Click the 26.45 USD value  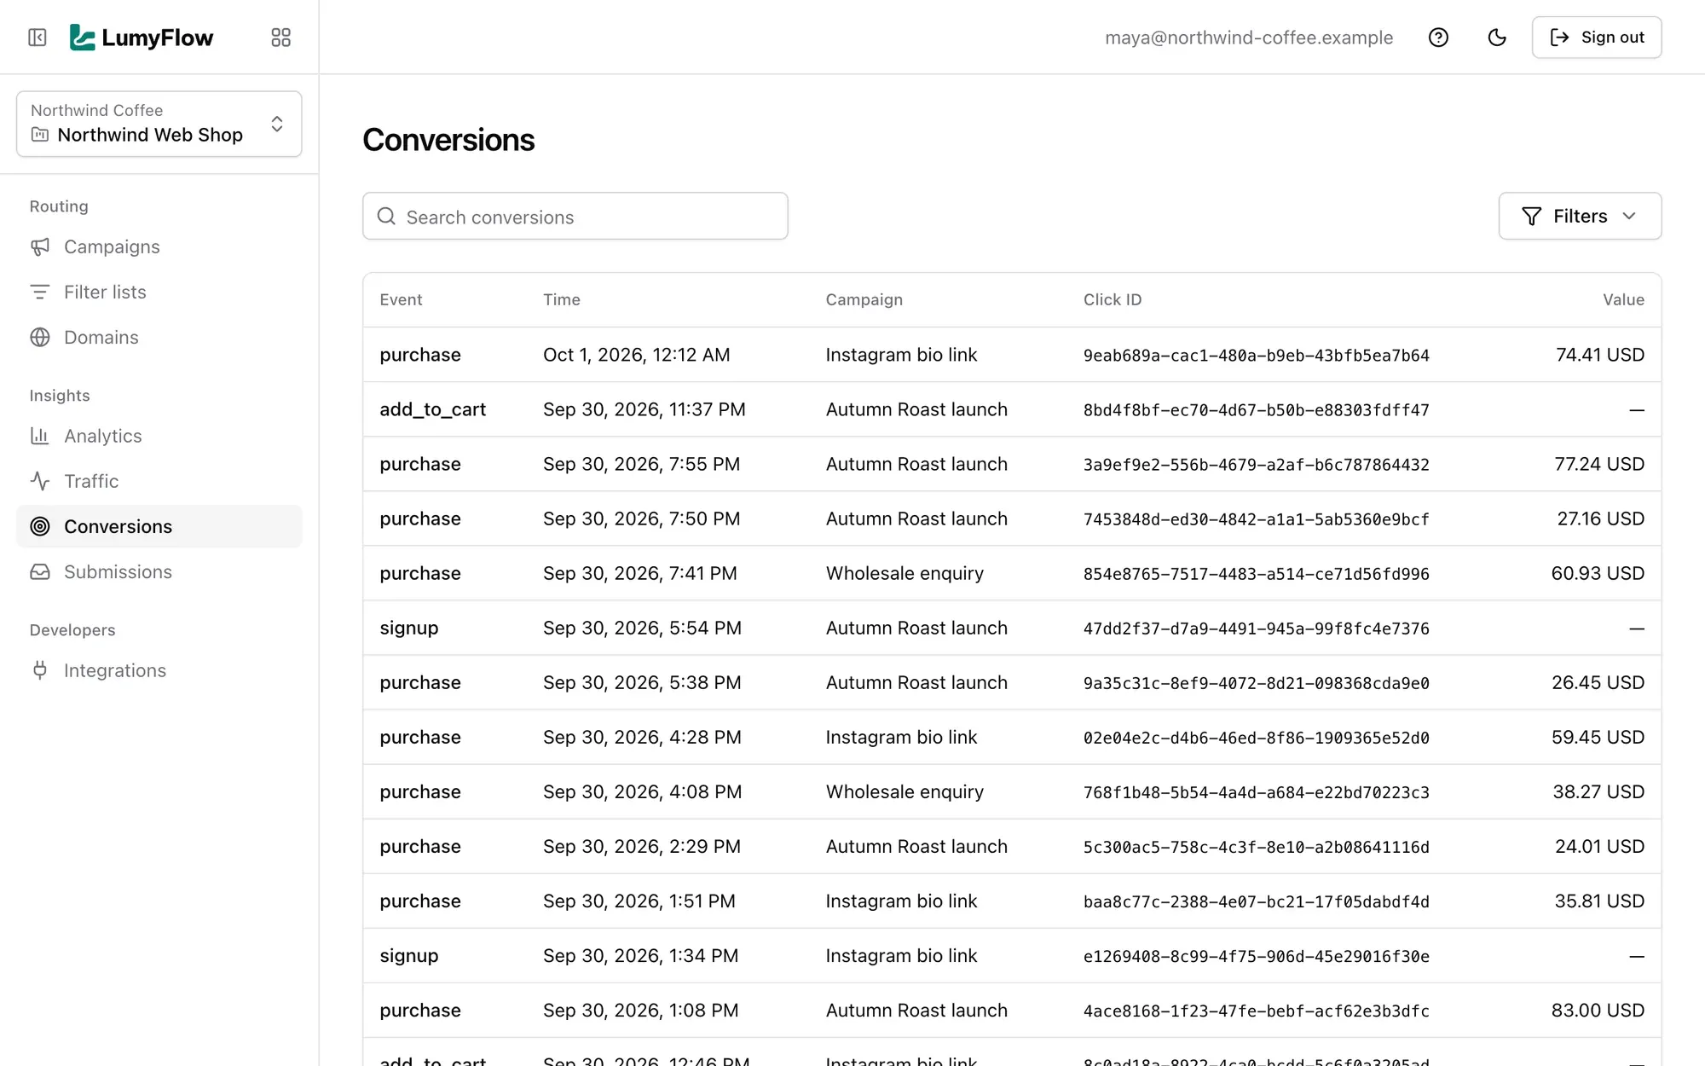click(1598, 682)
